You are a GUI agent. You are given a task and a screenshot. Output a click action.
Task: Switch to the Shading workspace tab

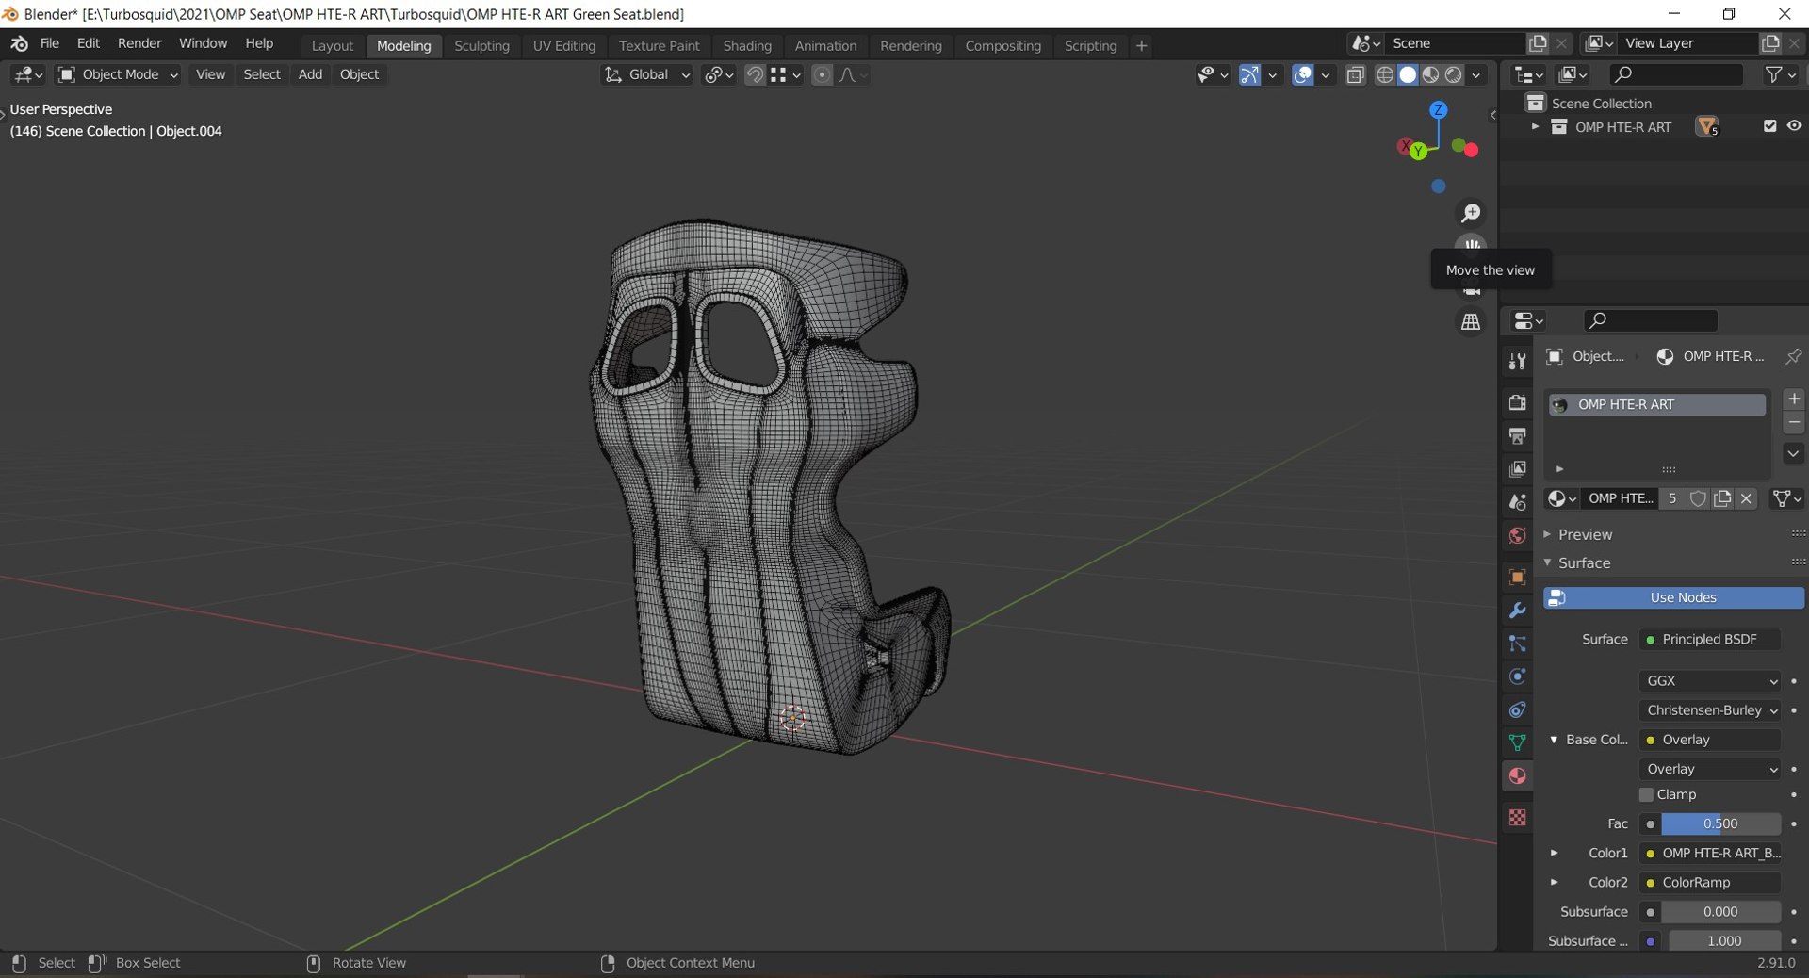pyautogui.click(x=747, y=45)
